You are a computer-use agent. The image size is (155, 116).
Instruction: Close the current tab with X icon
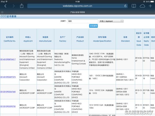[2, 12]
